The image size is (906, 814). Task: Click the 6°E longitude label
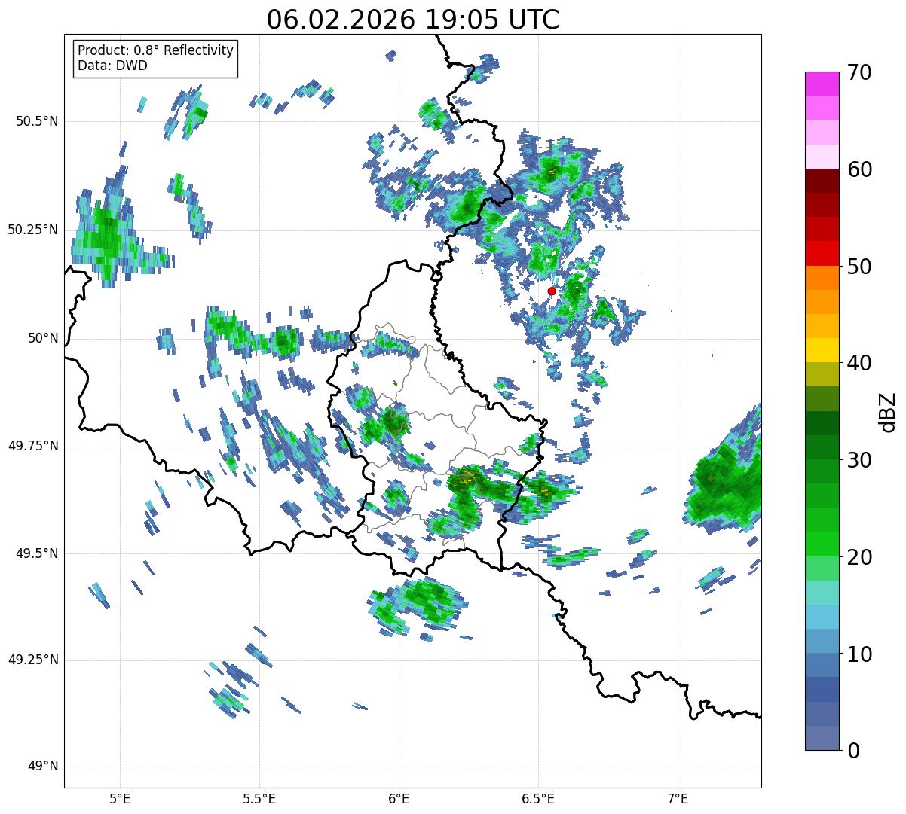coord(399,798)
